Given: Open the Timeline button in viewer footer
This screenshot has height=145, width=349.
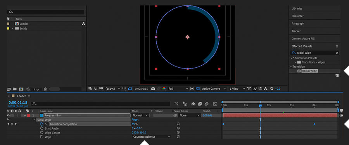Looking at the screenshot, I should (x=260, y=89).
